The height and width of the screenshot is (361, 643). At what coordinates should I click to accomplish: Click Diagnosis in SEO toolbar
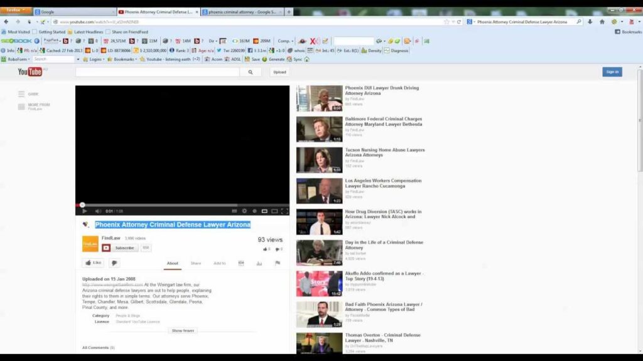[x=396, y=51]
